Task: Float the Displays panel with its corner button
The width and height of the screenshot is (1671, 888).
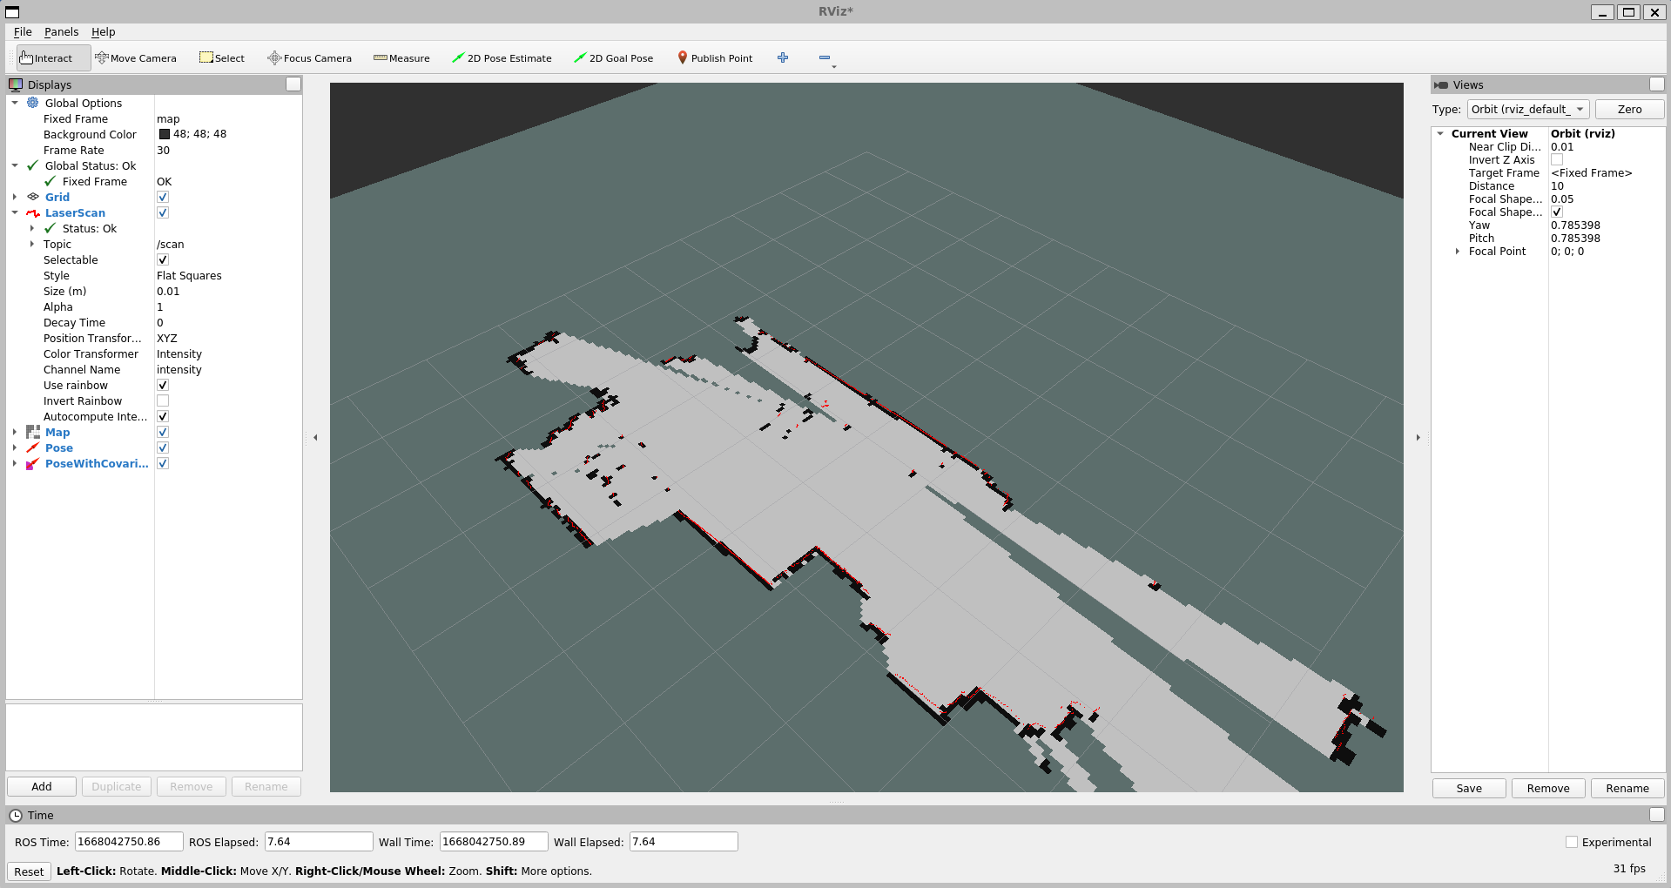Action: [x=293, y=84]
